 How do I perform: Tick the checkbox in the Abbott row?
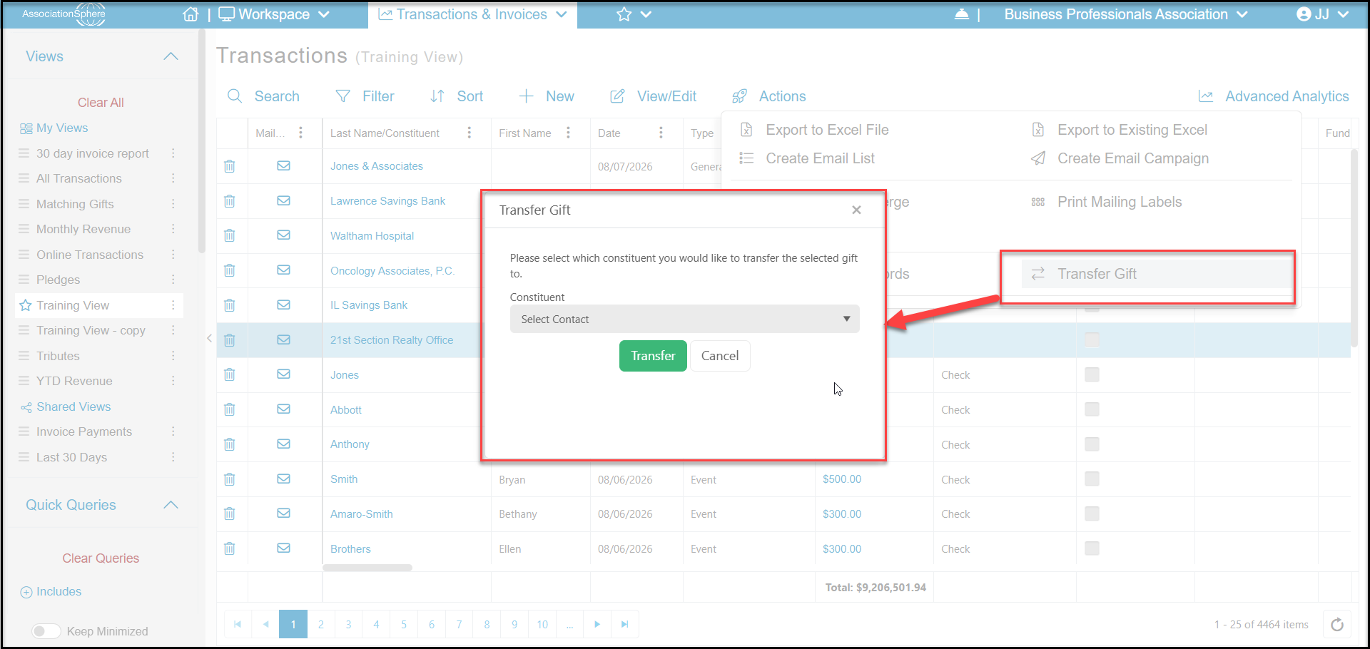1092,409
